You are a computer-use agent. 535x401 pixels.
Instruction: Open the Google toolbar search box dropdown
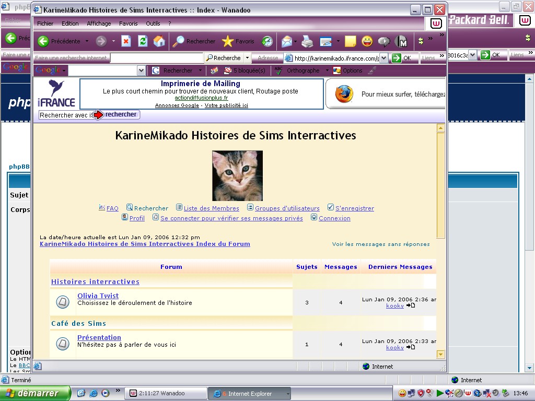tap(141, 70)
